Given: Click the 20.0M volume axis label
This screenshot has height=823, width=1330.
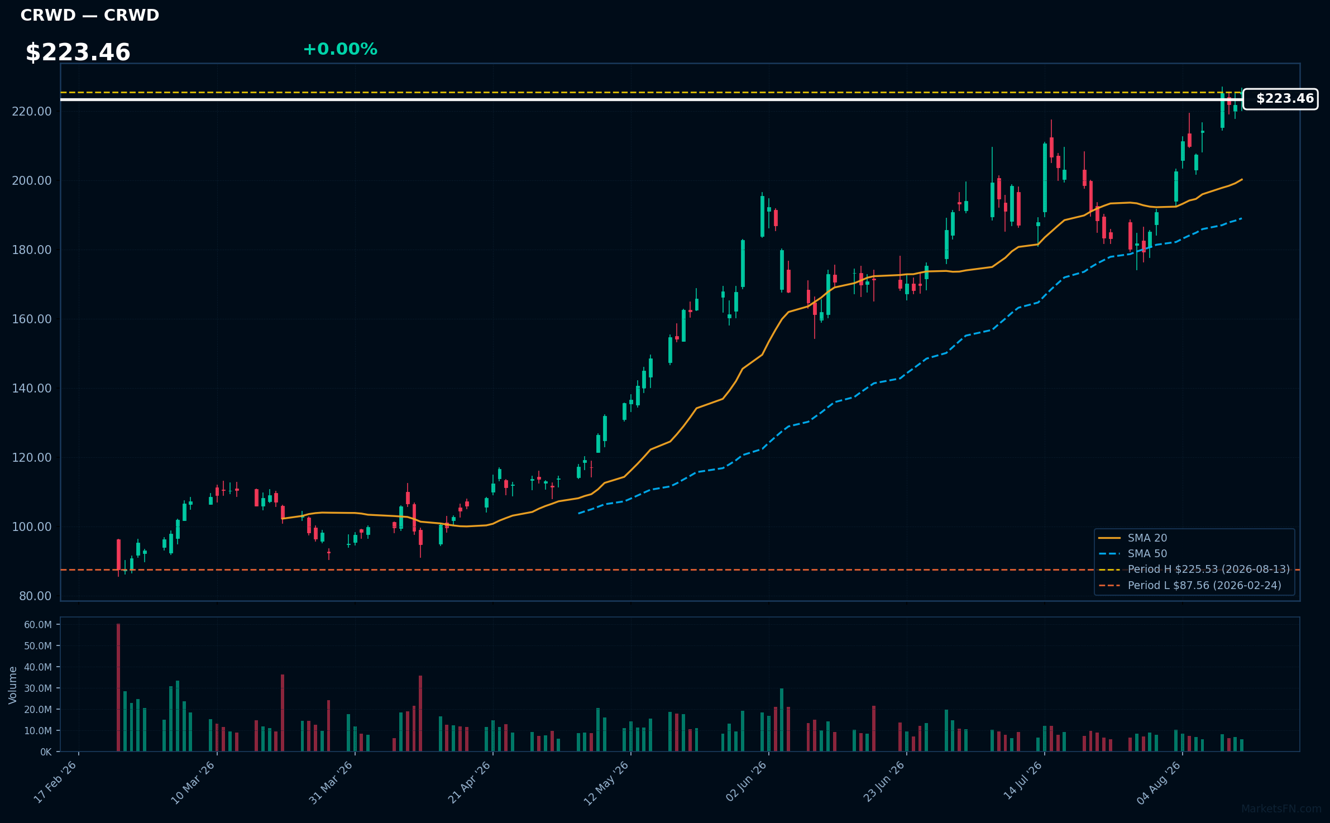Looking at the screenshot, I should pos(38,710).
